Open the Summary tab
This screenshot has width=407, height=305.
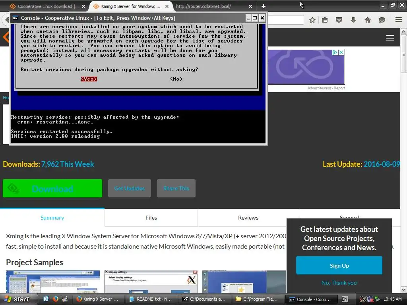click(x=52, y=218)
